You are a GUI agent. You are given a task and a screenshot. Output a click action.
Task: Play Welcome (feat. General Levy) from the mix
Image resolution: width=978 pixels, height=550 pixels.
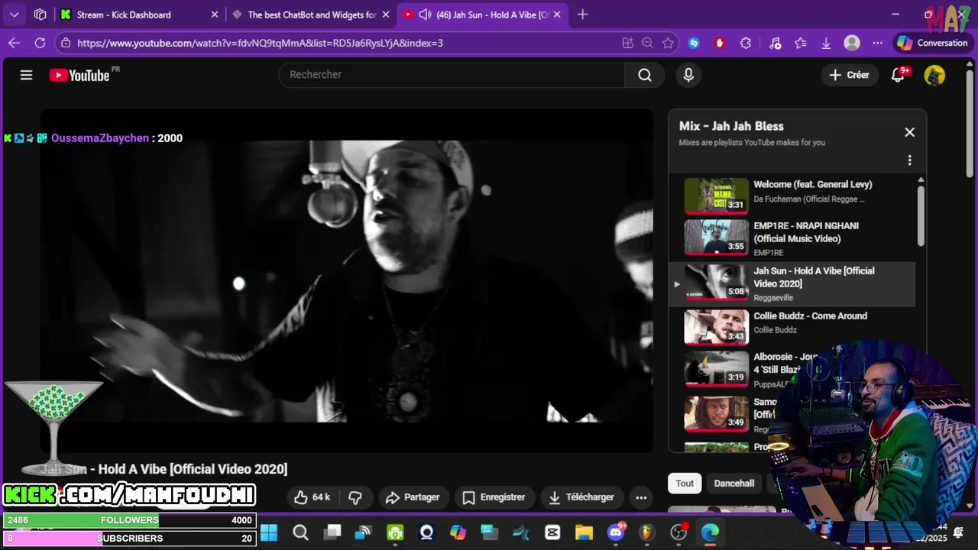792,195
